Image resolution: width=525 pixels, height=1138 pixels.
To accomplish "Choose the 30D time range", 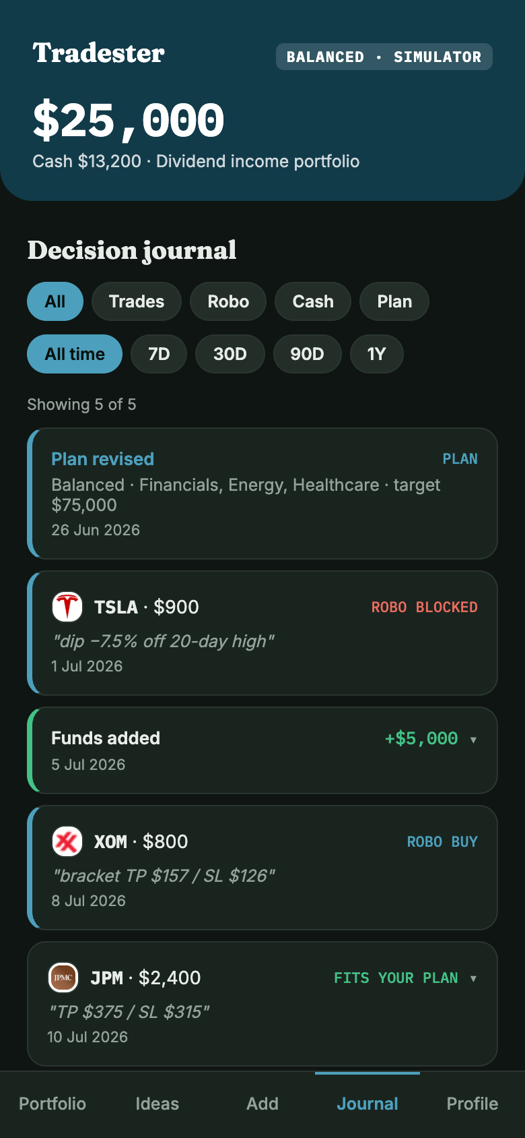I will [230, 354].
